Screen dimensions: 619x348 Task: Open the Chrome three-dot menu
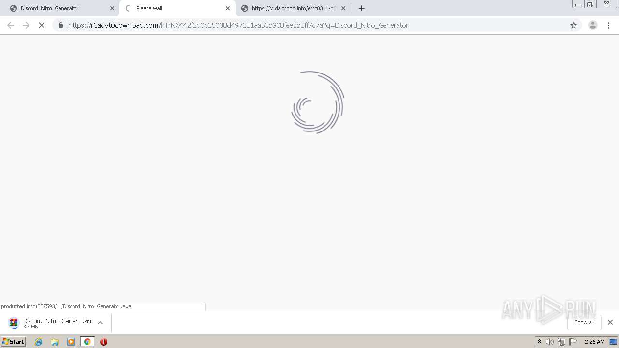pyautogui.click(x=609, y=25)
